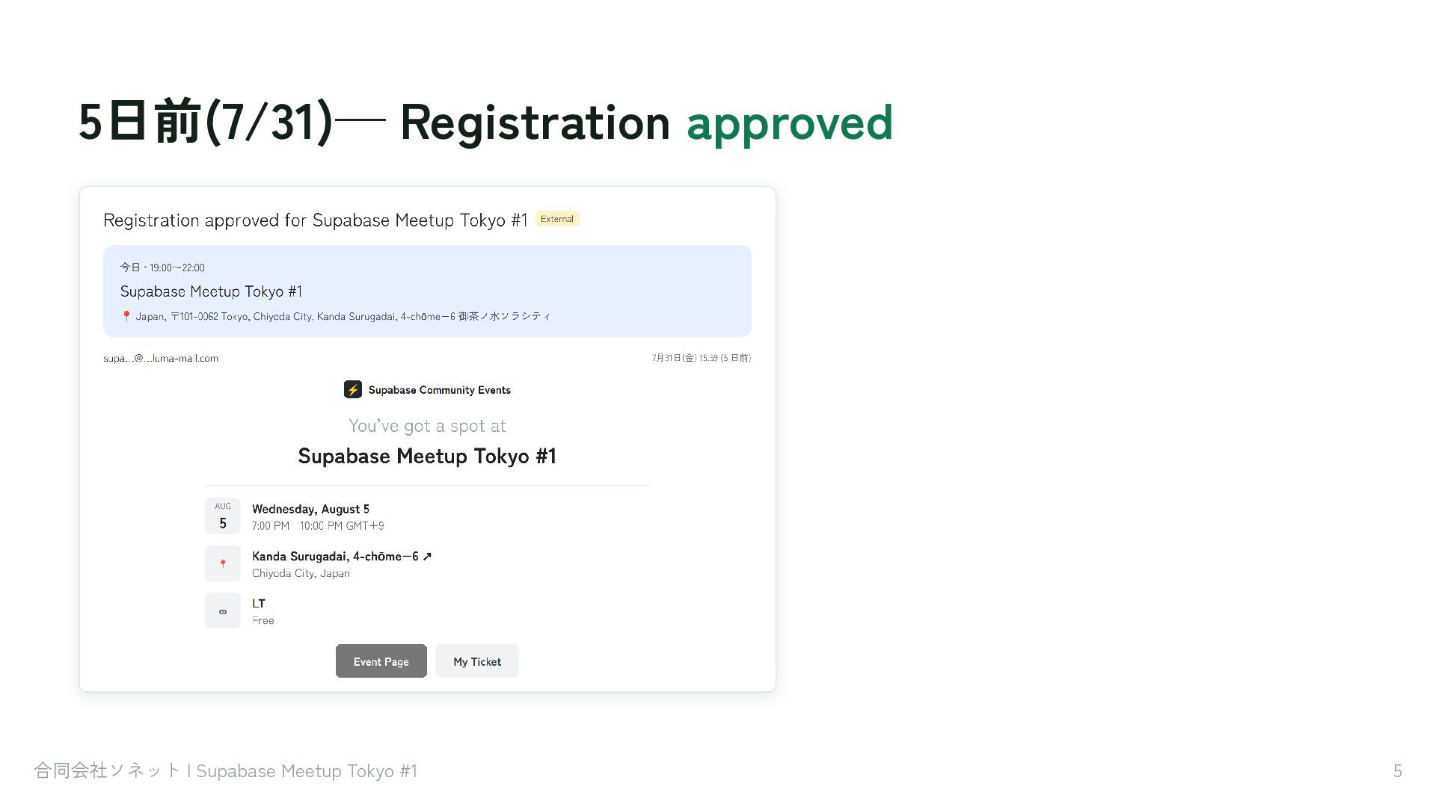Click the Supabase Community Events sender name
The width and height of the screenshot is (1436, 807).
click(x=439, y=390)
